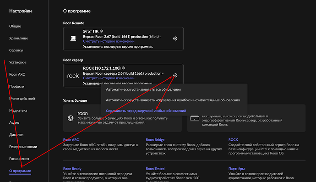Viewport: 316px width, 182px height.
Task: Click the globe icon in the roon card
Action: (71, 118)
